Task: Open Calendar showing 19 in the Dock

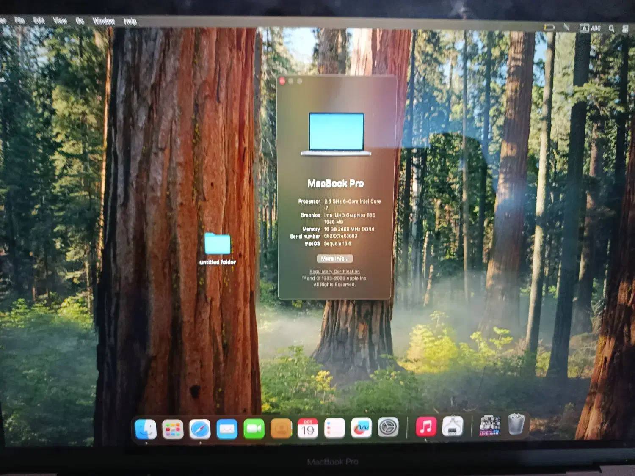Action: pos(308,429)
